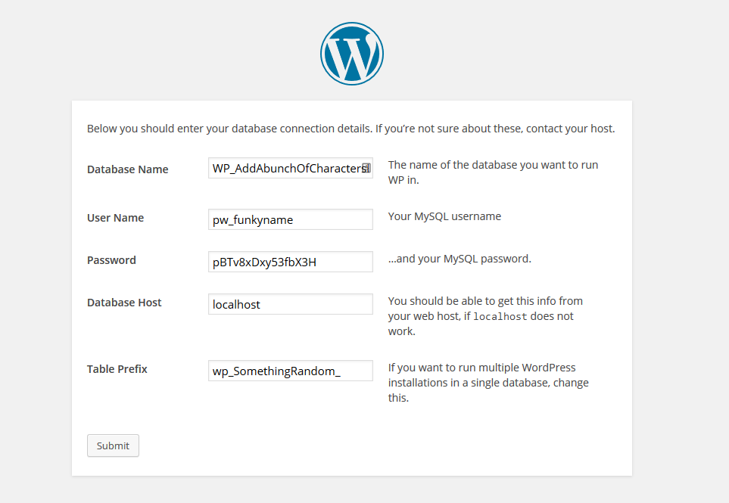The height and width of the screenshot is (503, 729).
Task: Click the "You should be able to get this info" text
Action: coord(485,301)
